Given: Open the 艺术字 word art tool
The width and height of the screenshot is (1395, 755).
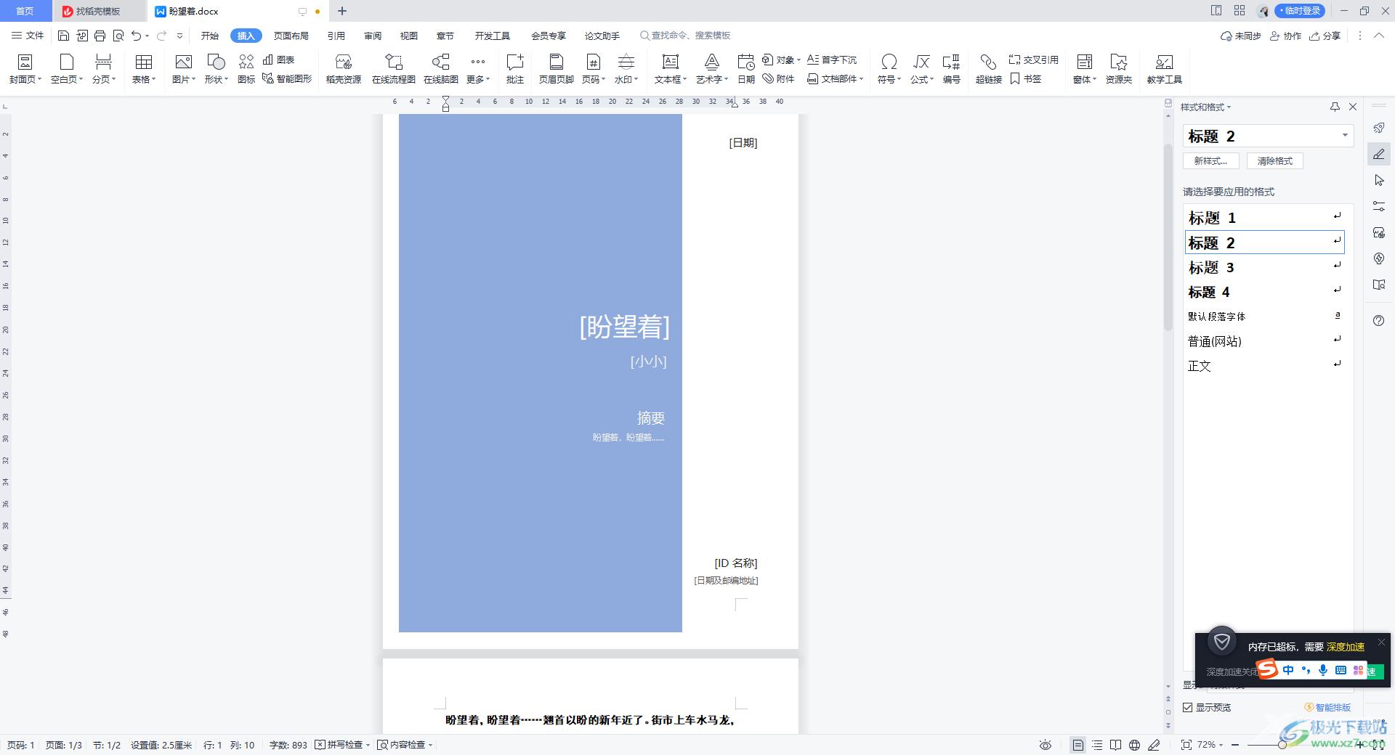Looking at the screenshot, I should (711, 62).
